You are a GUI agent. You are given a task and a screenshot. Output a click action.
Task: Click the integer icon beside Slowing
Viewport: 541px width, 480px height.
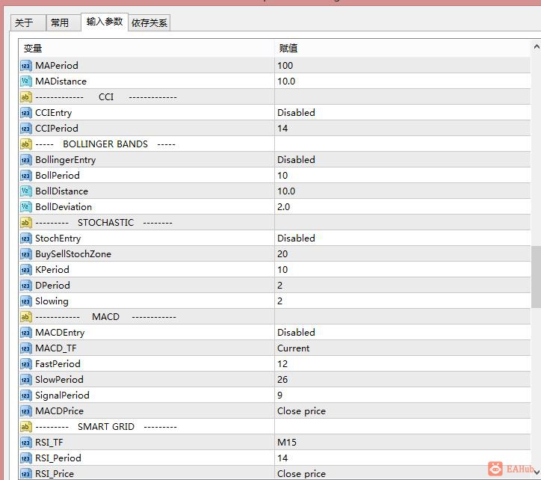click(26, 301)
